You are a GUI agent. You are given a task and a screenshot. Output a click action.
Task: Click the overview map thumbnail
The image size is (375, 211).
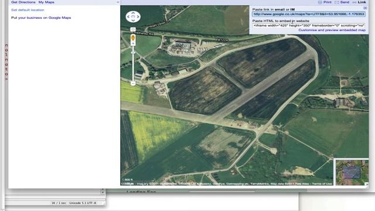click(352, 173)
